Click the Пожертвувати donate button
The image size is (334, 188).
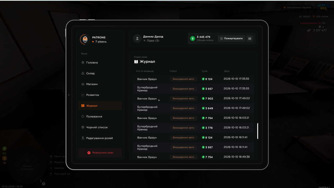(231, 39)
